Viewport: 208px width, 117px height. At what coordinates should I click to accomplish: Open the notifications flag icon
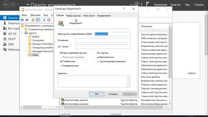(x=148, y=4)
